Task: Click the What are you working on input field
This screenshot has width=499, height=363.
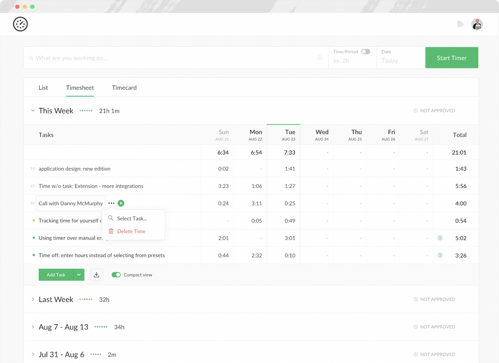Action: point(125,58)
